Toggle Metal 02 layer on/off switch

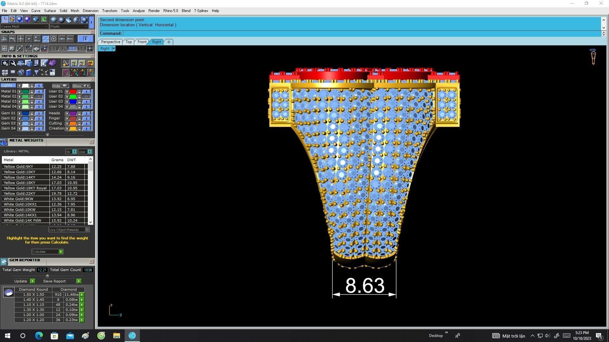pyautogui.click(x=39, y=97)
